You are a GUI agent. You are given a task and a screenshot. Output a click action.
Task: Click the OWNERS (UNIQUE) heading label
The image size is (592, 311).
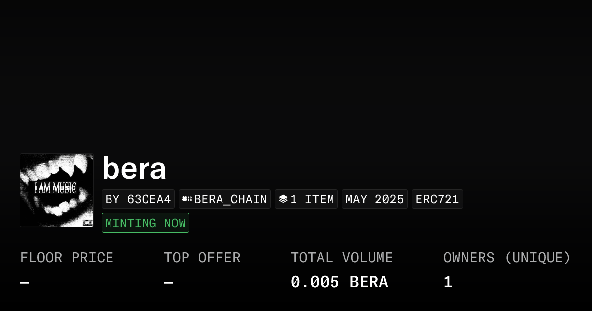507,257
